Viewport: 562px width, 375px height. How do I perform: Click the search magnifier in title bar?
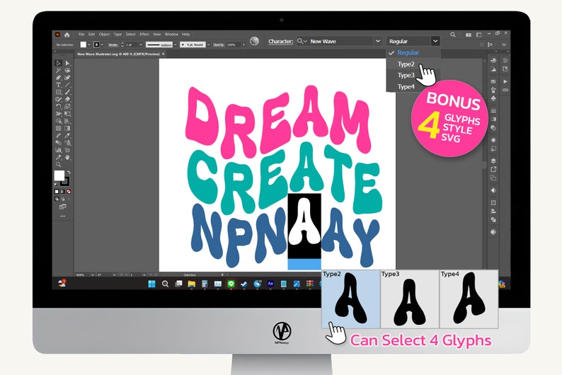pyautogui.click(x=453, y=35)
